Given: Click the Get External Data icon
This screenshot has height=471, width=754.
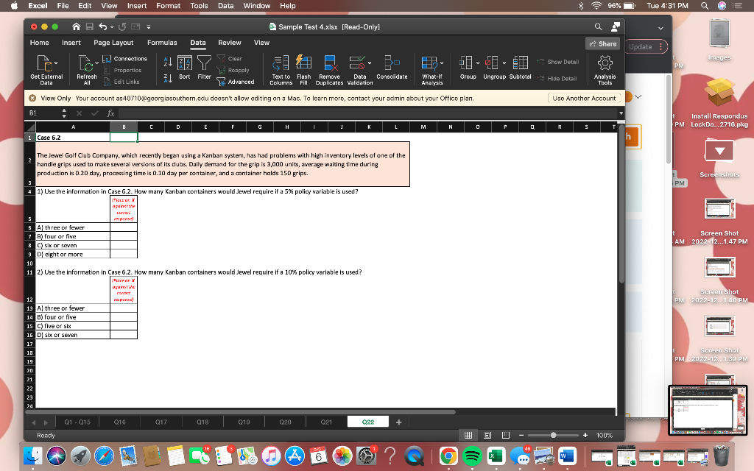Looking at the screenshot, I should (43, 63).
